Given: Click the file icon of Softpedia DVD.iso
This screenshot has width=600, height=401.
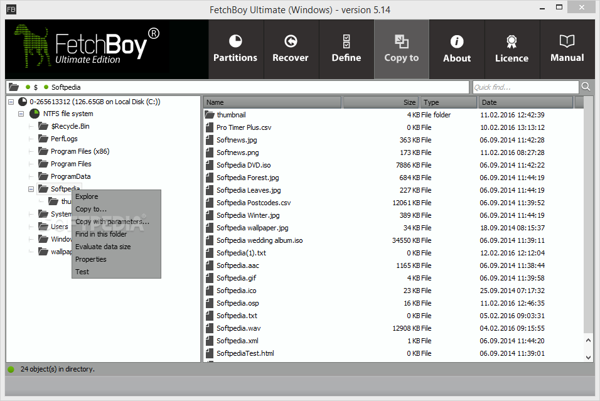Looking at the screenshot, I should 210,165.
